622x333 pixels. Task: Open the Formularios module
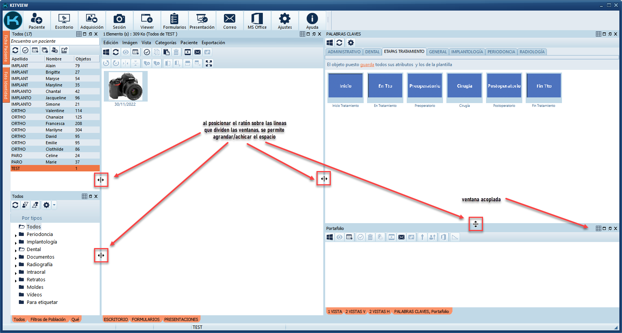pyautogui.click(x=174, y=21)
